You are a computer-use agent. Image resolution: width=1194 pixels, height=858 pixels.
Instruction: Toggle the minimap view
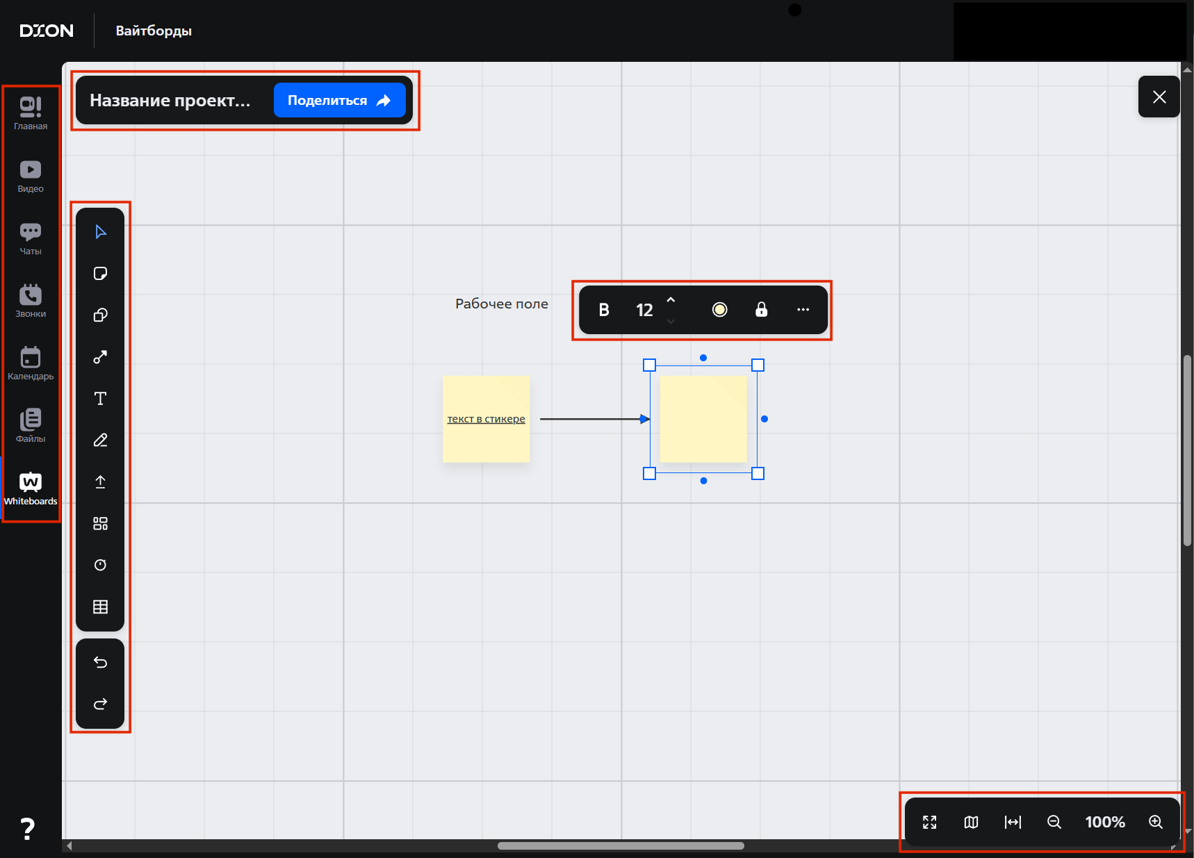click(971, 822)
